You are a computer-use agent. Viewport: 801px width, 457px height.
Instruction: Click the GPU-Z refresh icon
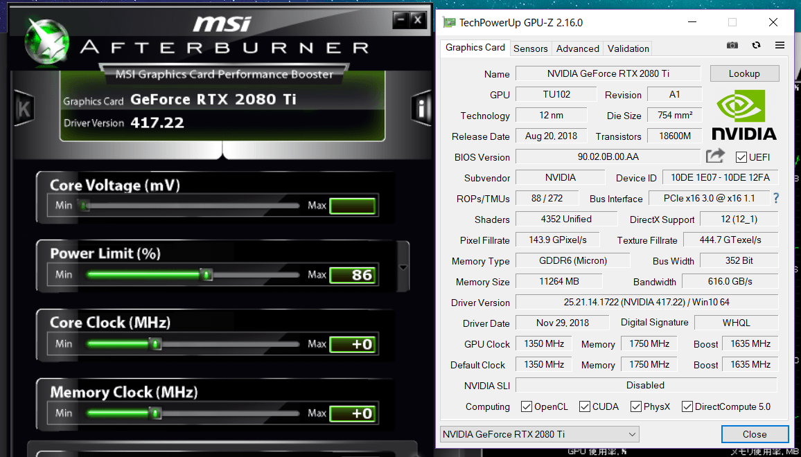coord(756,46)
